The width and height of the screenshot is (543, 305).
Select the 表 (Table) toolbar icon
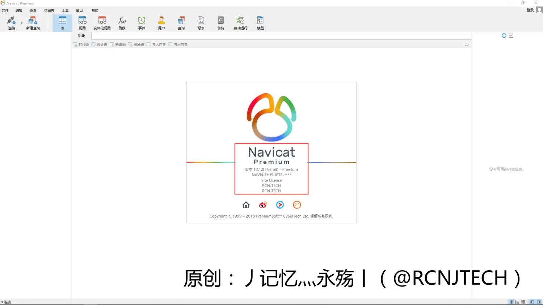[62, 23]
